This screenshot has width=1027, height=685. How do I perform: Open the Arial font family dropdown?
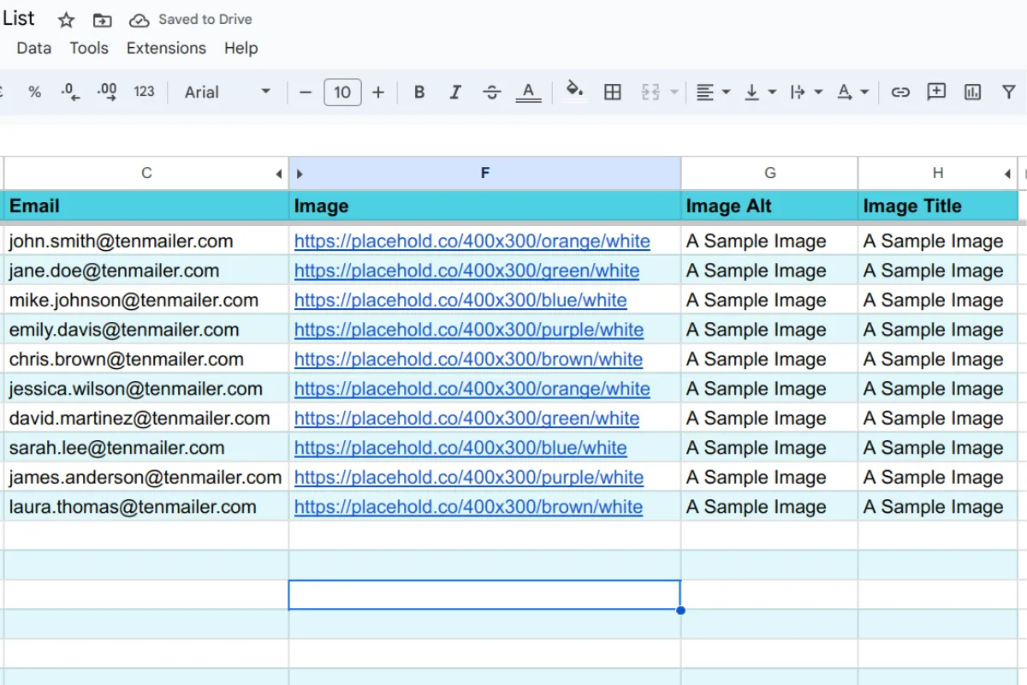pos(227,92)
